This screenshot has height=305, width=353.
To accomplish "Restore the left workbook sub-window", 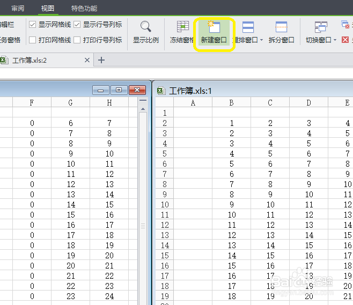I will point(119,90).
